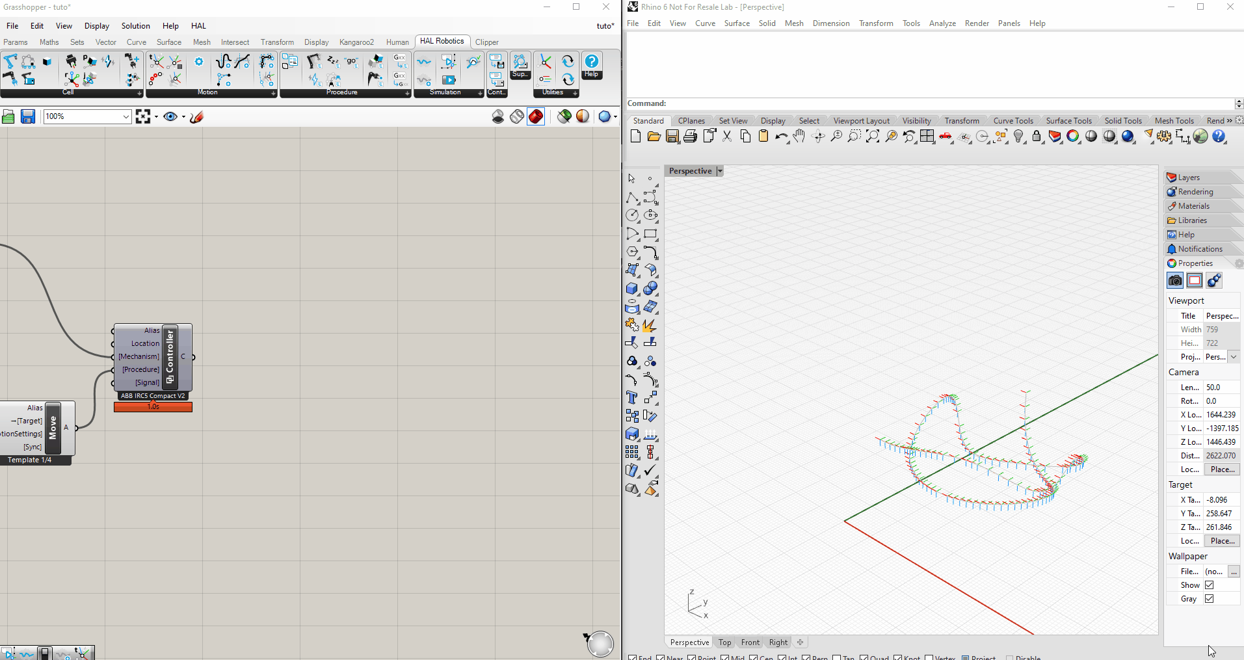Click the Wait 'Zzz' procedure component icon
The height and width of the screenshot is (660, 1244).
click(333, 61)
